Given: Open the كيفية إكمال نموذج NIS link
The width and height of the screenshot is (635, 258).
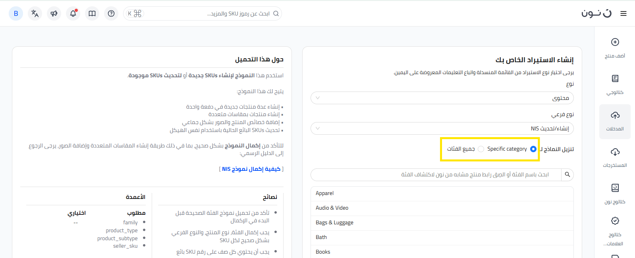Looking at the screenshot, I should [x=251, y=169].
